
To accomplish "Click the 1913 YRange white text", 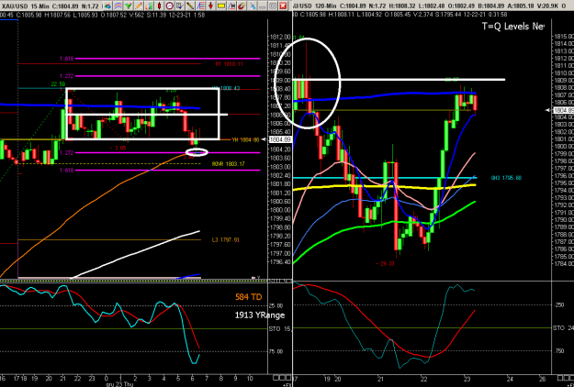I will pyautogui.click(x=260, y=315).
